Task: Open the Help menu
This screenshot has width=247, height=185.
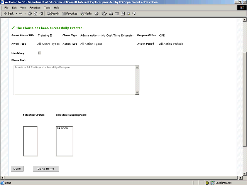Action: 56,8
